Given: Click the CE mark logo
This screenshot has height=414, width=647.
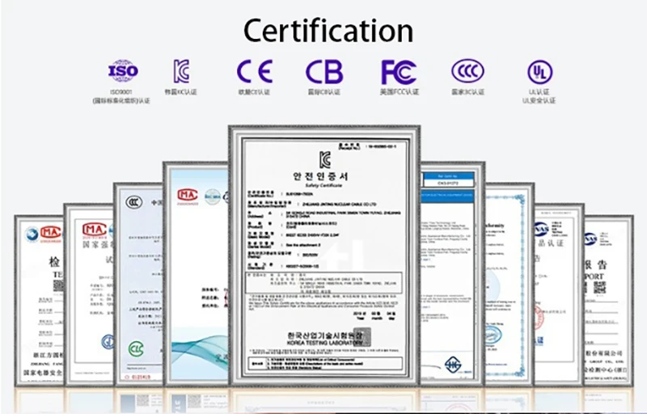Looking at the screenshot, I should coord(255,71).
